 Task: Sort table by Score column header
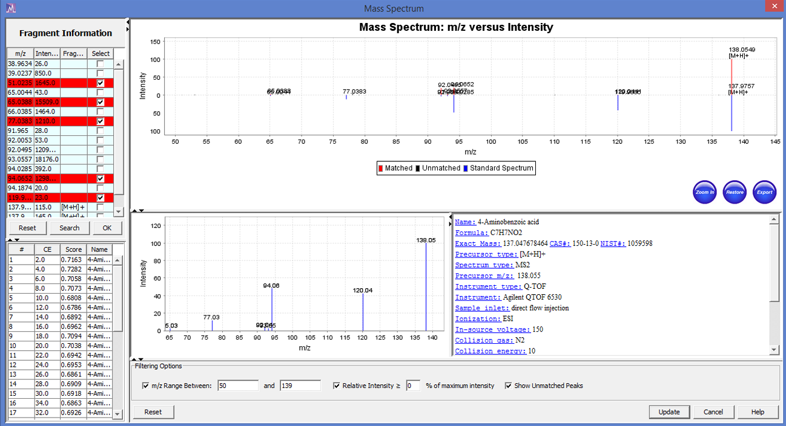point(73,249)
